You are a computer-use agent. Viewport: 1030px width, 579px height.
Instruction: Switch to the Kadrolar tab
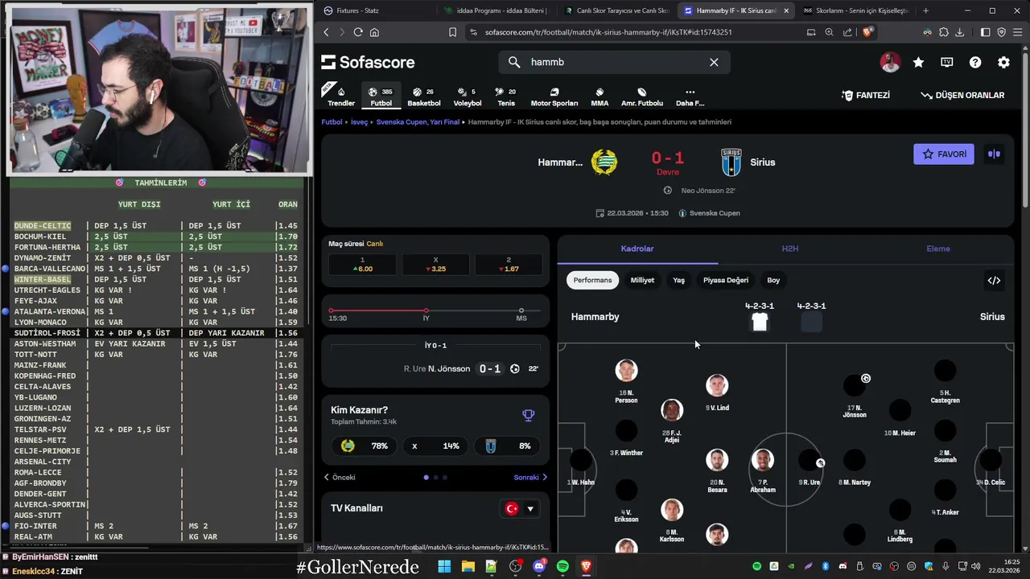637,248
